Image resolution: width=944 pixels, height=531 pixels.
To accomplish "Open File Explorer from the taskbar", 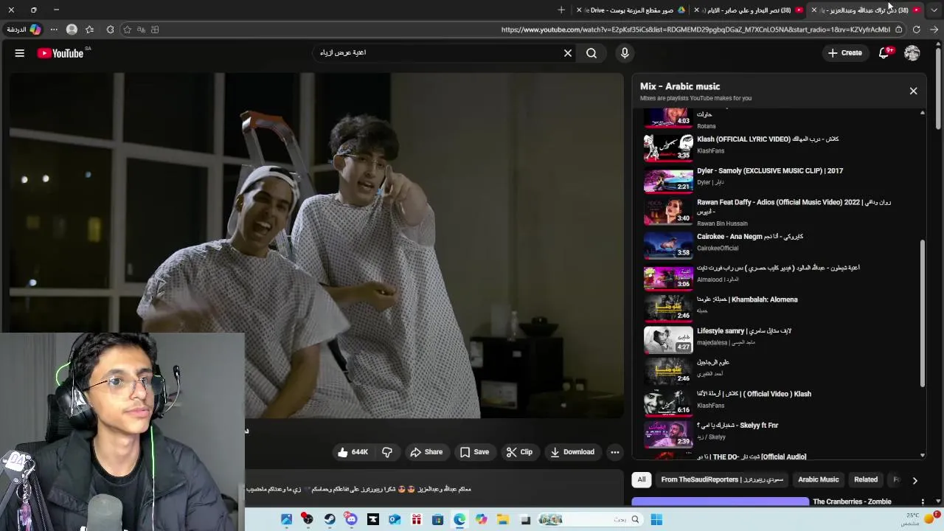I will click(503, 519).
